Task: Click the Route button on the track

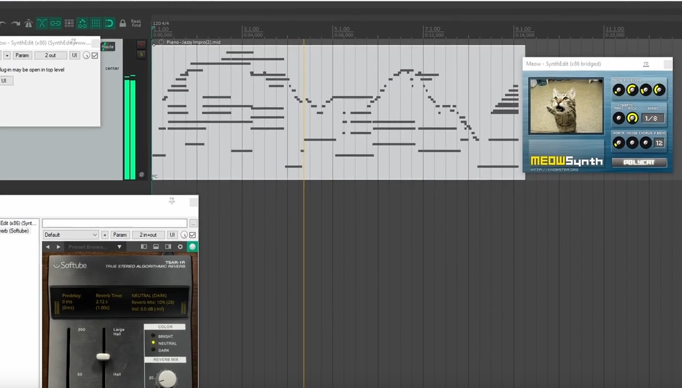Action: (108, 46)
